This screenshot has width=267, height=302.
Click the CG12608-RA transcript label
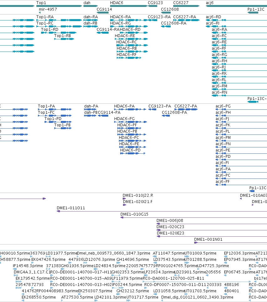point(174,23)
